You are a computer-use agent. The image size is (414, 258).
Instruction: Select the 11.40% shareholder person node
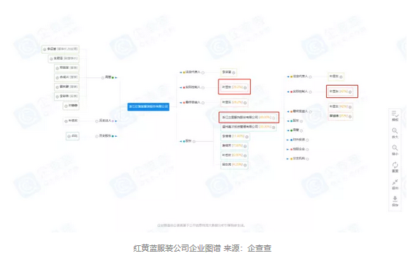[235, 137]
